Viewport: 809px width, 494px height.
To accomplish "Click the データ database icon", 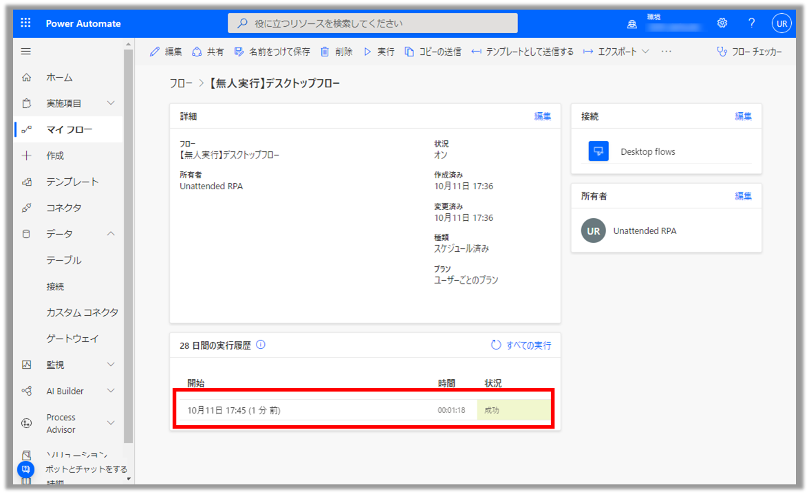I will [x=27, y=234].
